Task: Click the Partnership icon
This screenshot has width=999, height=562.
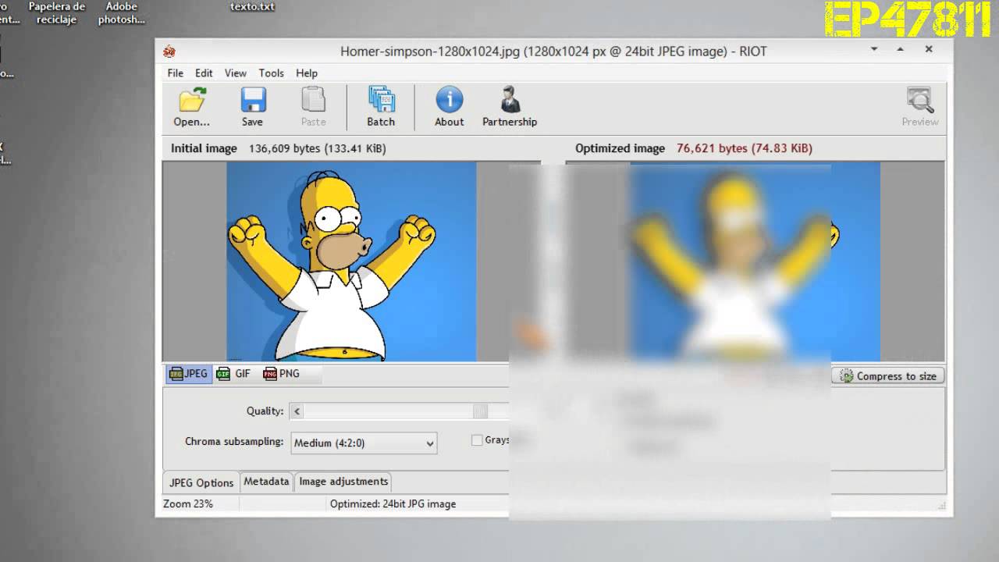Action: tap(510, 106)
